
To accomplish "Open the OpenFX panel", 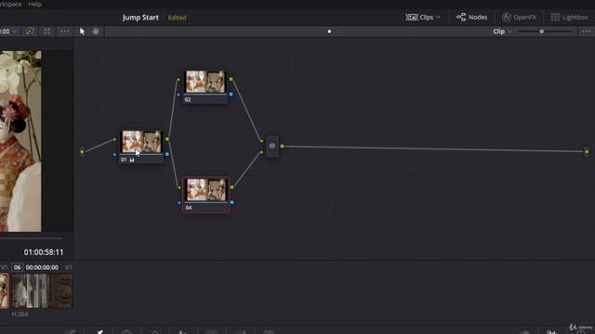I will [x=519, y=17].
